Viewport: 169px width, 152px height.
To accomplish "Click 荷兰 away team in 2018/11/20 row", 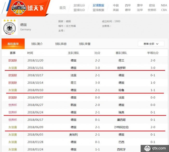I will [x=121, y=60].
